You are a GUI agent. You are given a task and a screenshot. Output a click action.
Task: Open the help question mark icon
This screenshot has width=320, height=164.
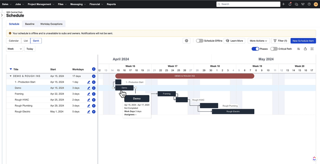click(309, 4)
